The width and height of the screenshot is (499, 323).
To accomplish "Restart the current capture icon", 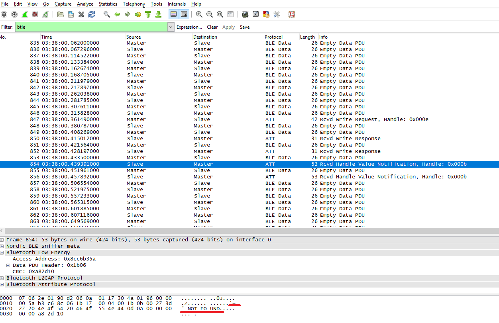I will pos(45,14).
